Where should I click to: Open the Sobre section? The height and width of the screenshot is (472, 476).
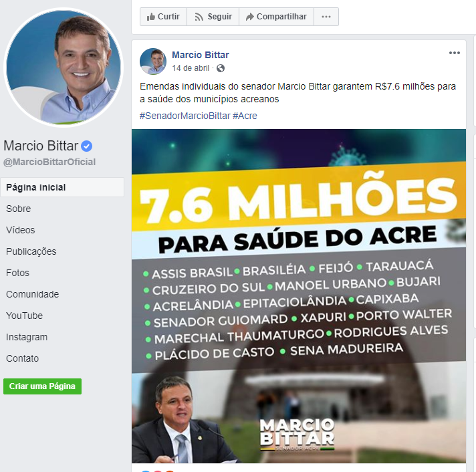pos(19,209)
